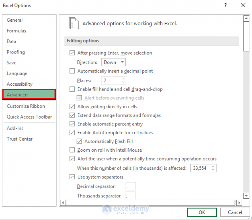The image size is (252, 220).
Task: Disable AutoComplete for cell values
Action: tap(72, 132)
